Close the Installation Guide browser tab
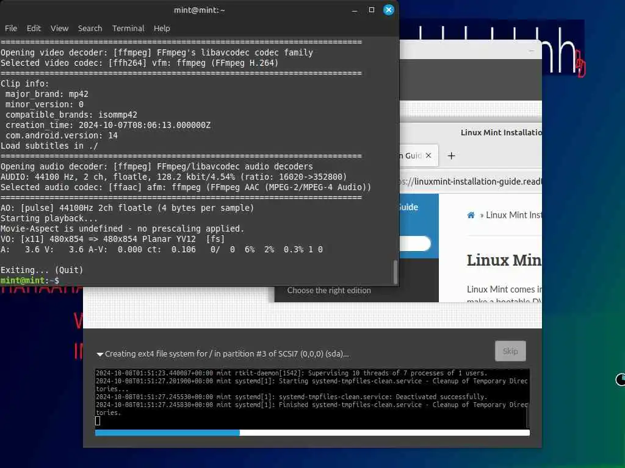Screen dimensions: 625x468 428,155
